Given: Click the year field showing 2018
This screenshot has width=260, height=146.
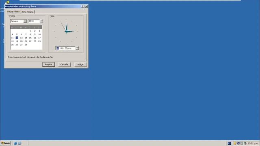Looking at the screenshot, I should point(34,21).
